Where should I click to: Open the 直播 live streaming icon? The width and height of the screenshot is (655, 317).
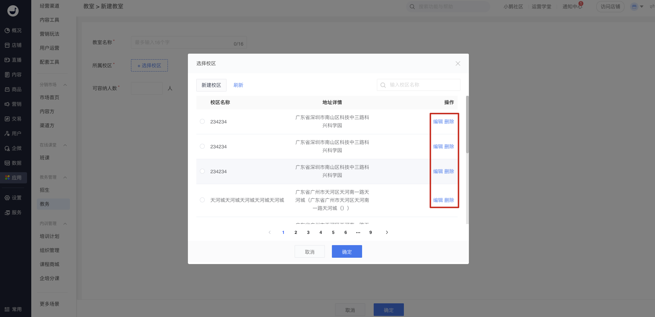(7, 60)
